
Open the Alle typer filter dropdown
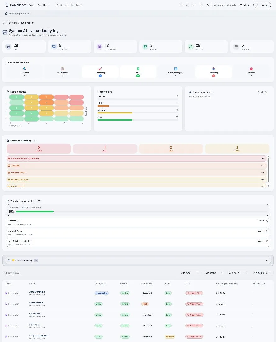point(190,273)
